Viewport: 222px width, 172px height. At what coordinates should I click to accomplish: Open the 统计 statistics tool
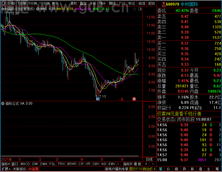tap(102, 3)
